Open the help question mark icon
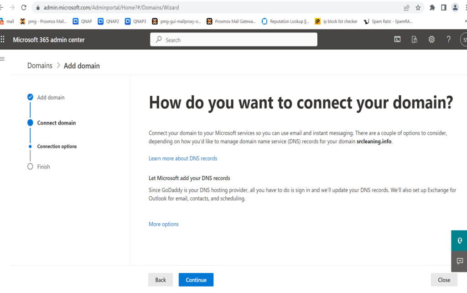Screen dimensions: 467x293 click(x=449, y=39)
